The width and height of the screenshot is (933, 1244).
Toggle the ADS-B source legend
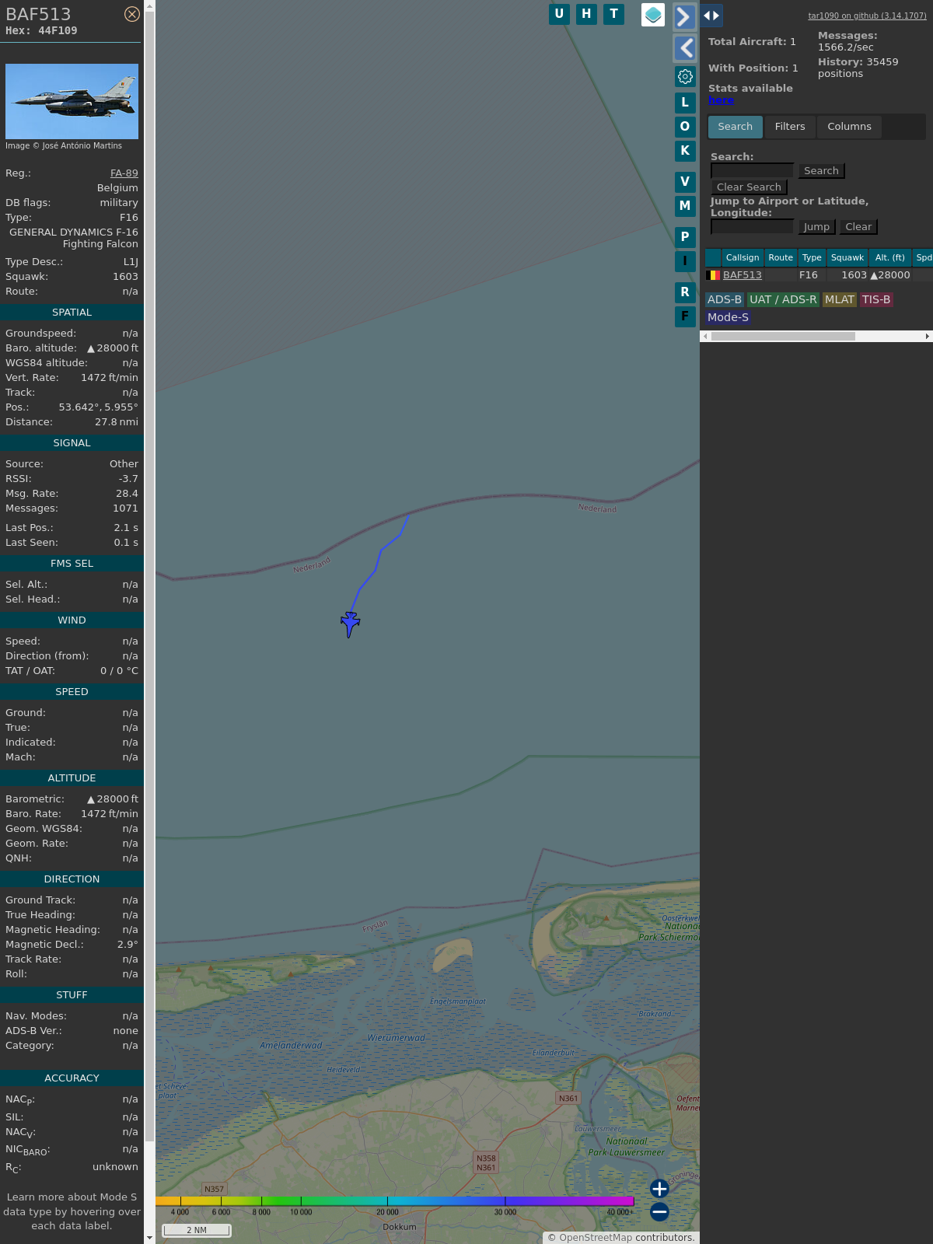coord(725,300)
